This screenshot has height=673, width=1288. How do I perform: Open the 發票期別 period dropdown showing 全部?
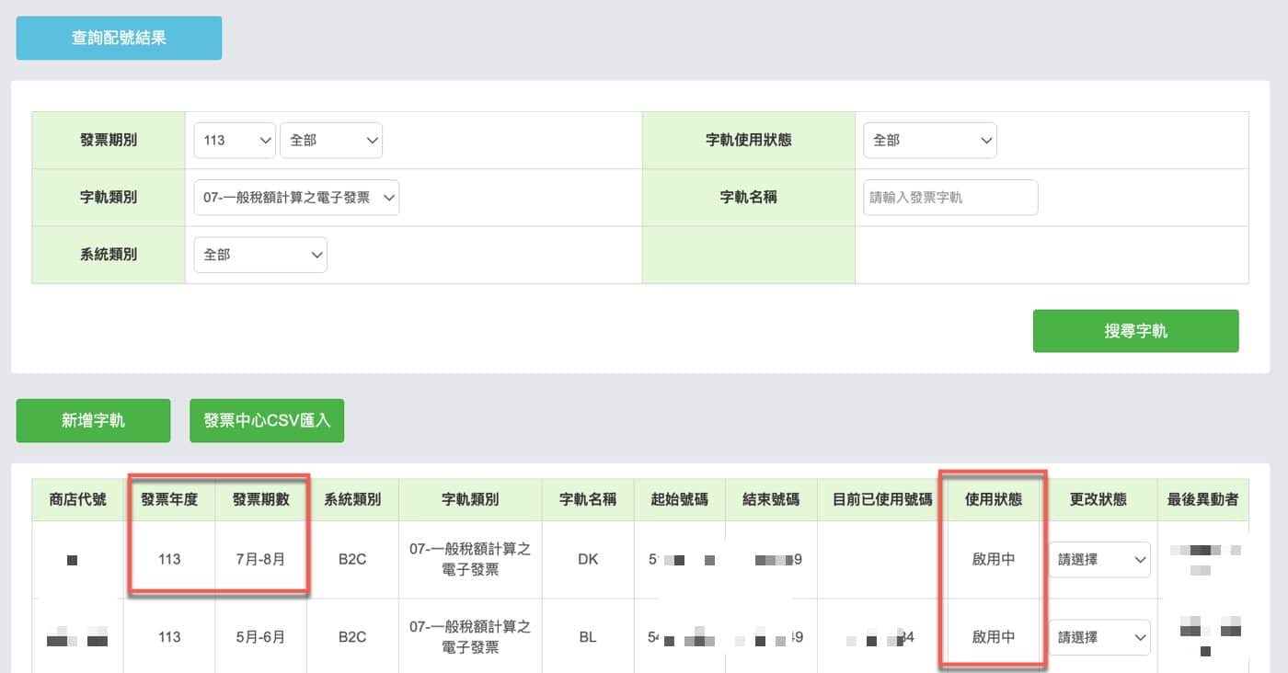[331, 140]
